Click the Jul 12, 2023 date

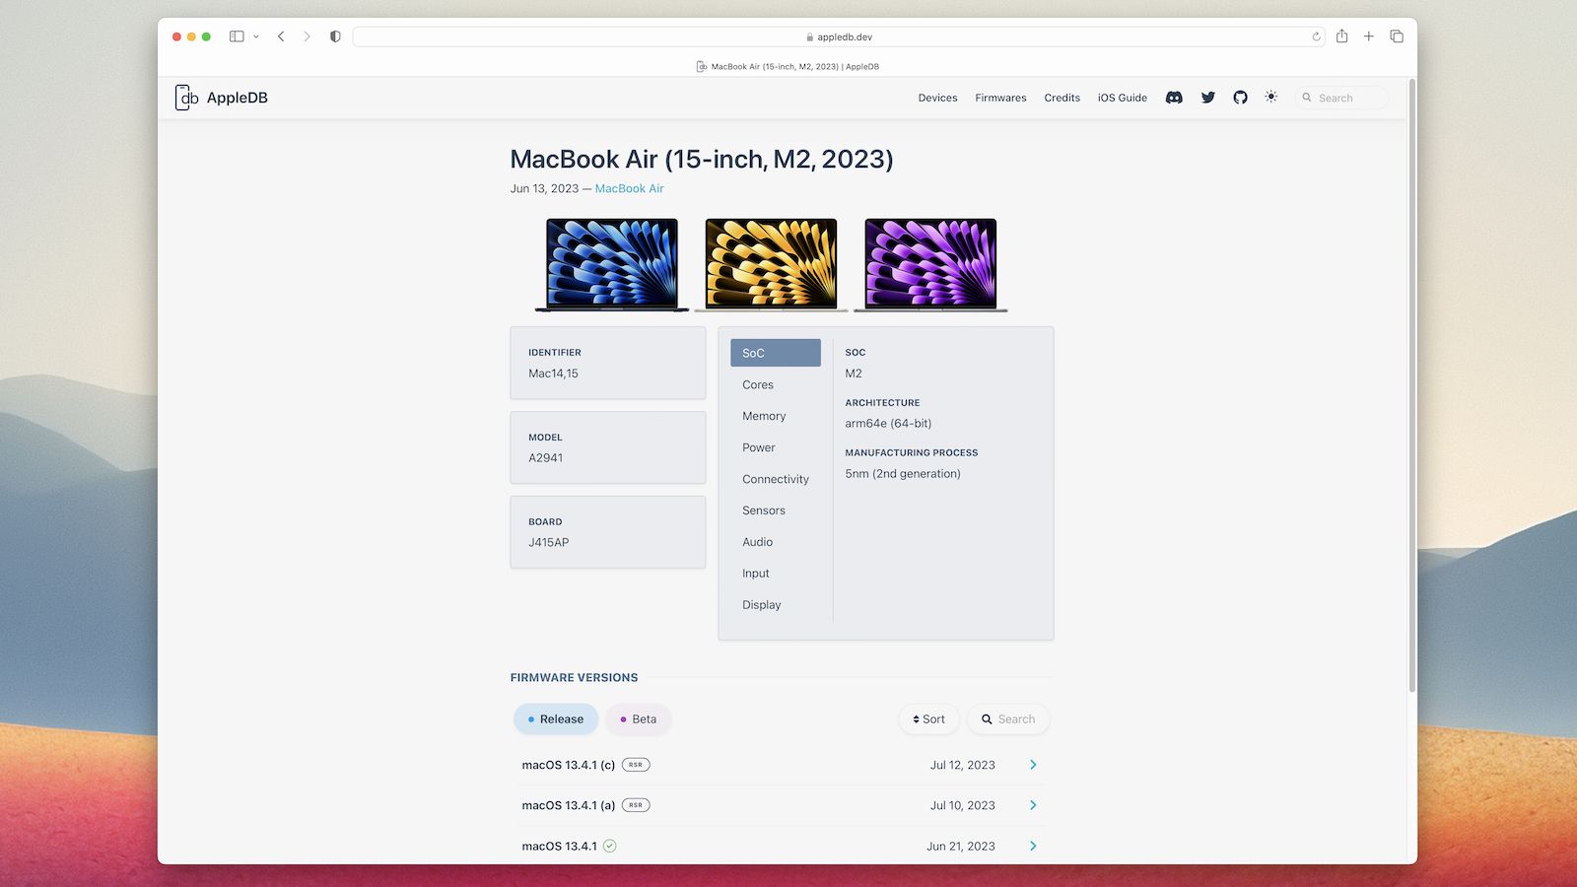[x=963, y=765]
